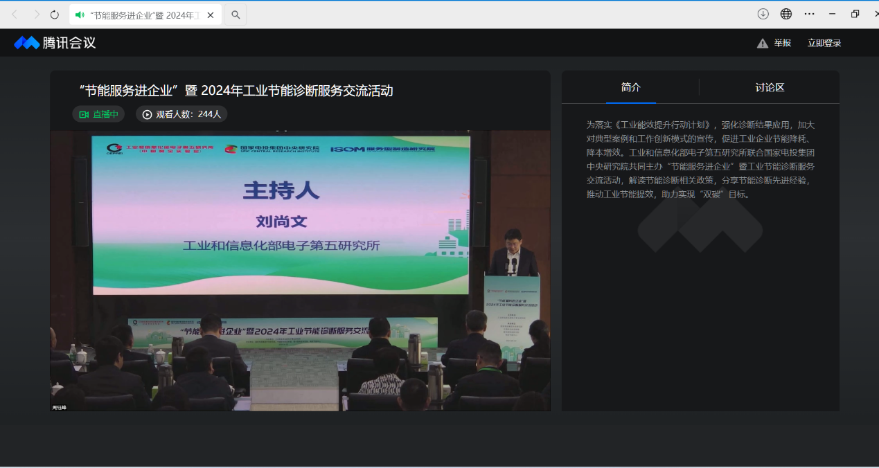Open the downloads icon in the top bar
This screenshot has width=879, height=468.
763,14
